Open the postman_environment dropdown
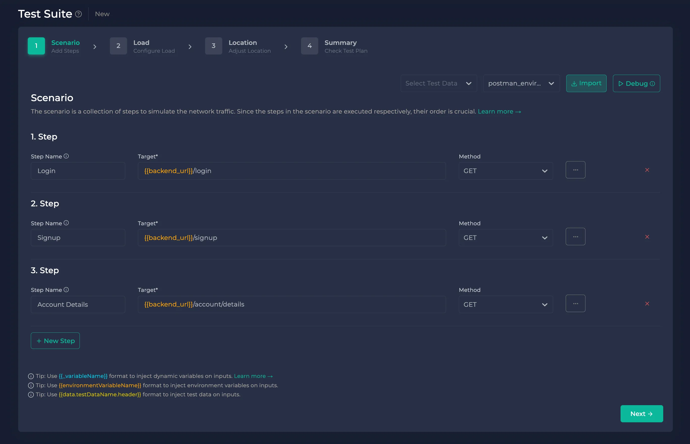690x444 pixels. coord(521,83)
